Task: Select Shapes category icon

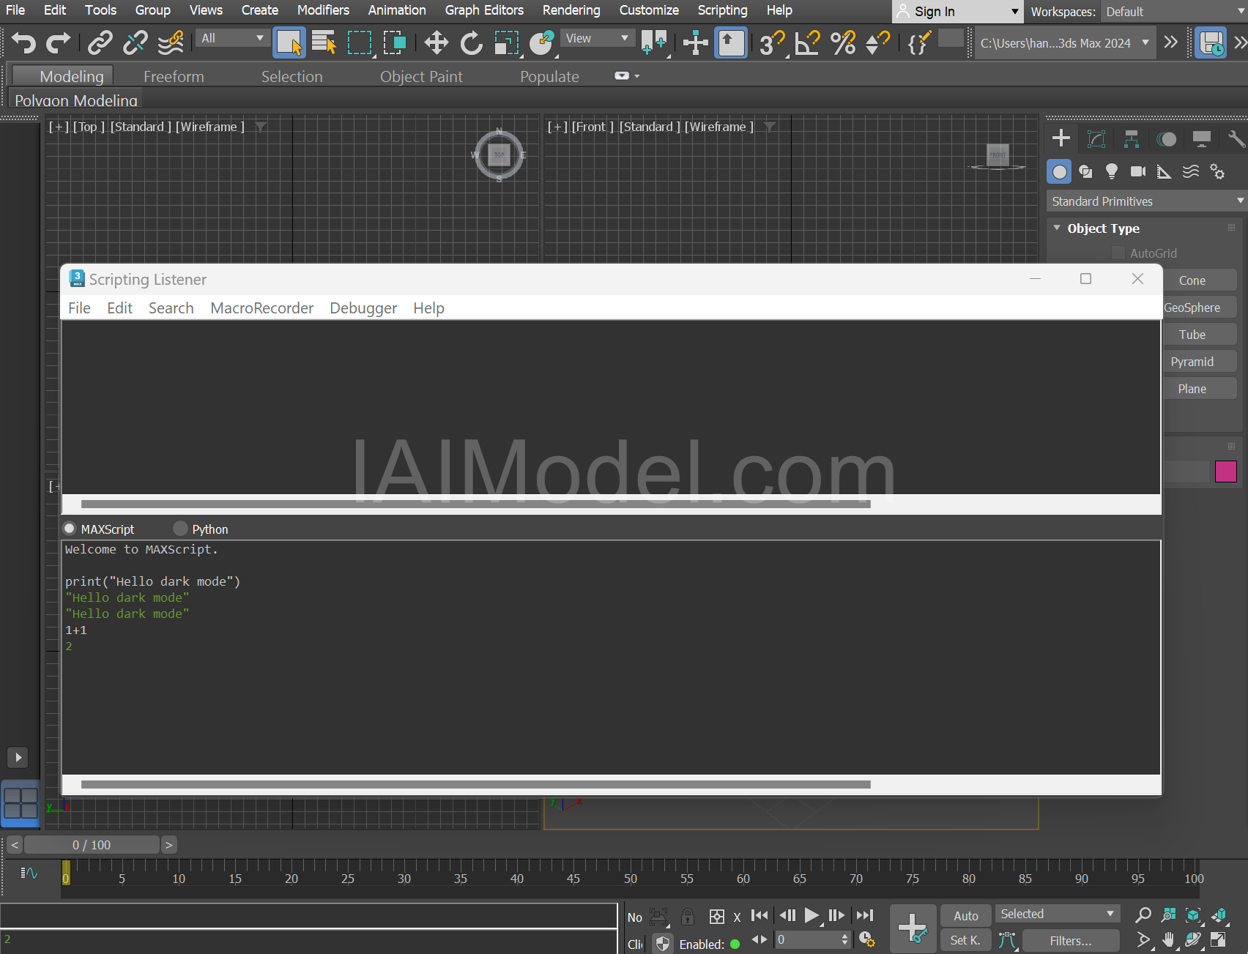Action: click(x=1085, y=171)
